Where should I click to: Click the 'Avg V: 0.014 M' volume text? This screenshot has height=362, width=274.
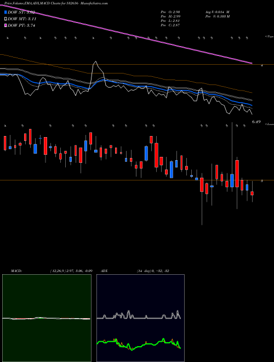217,12
